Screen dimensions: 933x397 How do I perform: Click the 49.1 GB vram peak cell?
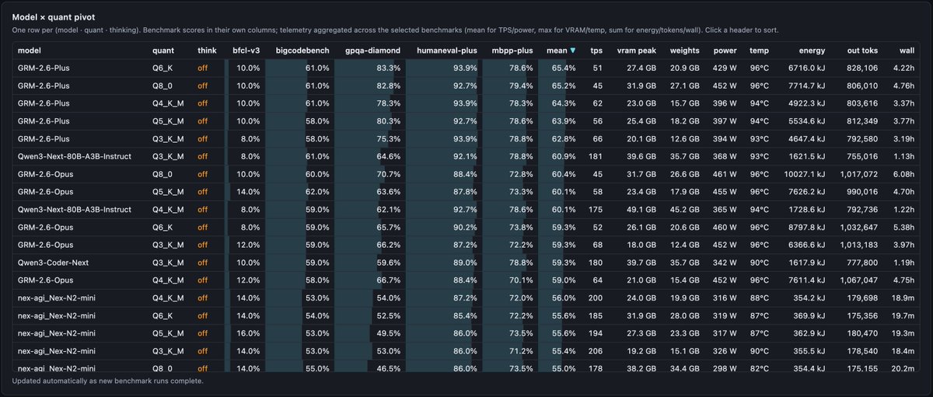642,210
